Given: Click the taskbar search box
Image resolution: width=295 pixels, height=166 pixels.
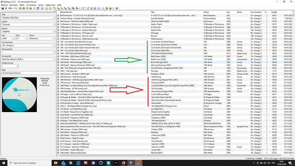Looking at the screenshot, I should 29,163.
